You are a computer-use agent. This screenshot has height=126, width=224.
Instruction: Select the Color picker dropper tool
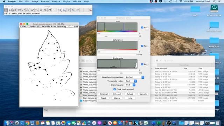(77, 10)
